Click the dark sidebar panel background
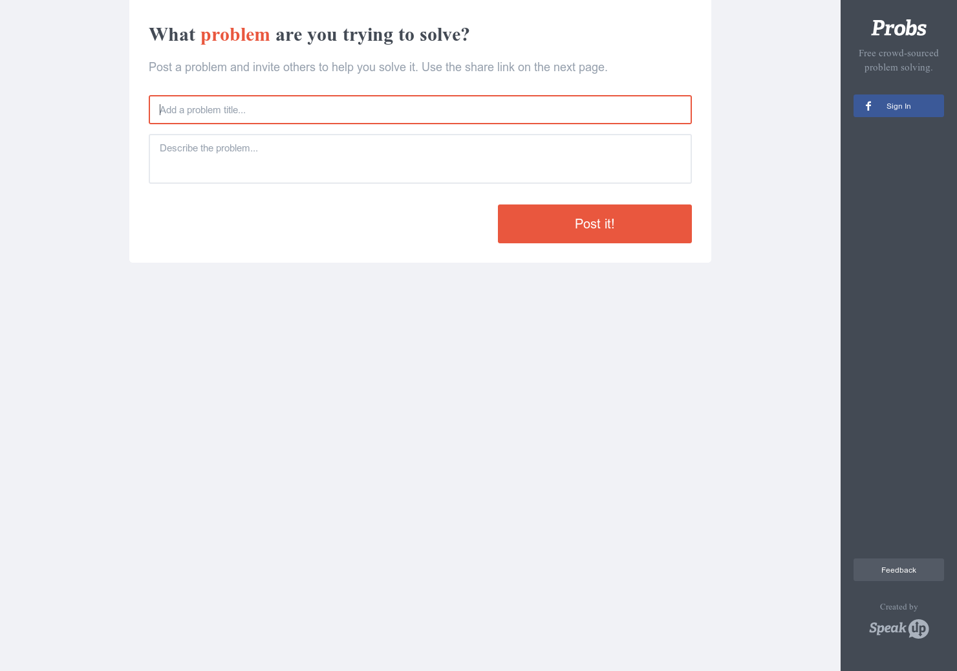Viewport: 957px width, 671px height. click(898, 324)
